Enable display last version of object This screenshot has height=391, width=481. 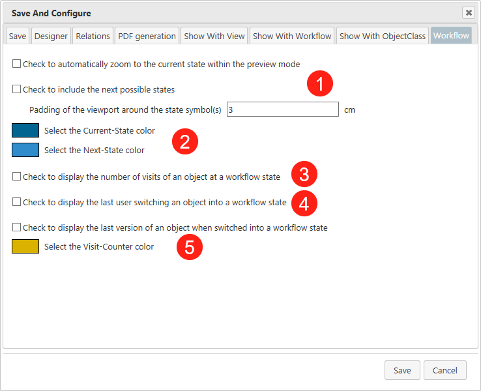tap(16, 227)
